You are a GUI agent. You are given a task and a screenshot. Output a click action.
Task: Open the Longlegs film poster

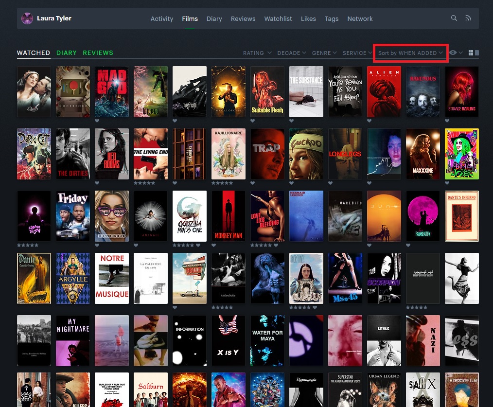[345, 154]
